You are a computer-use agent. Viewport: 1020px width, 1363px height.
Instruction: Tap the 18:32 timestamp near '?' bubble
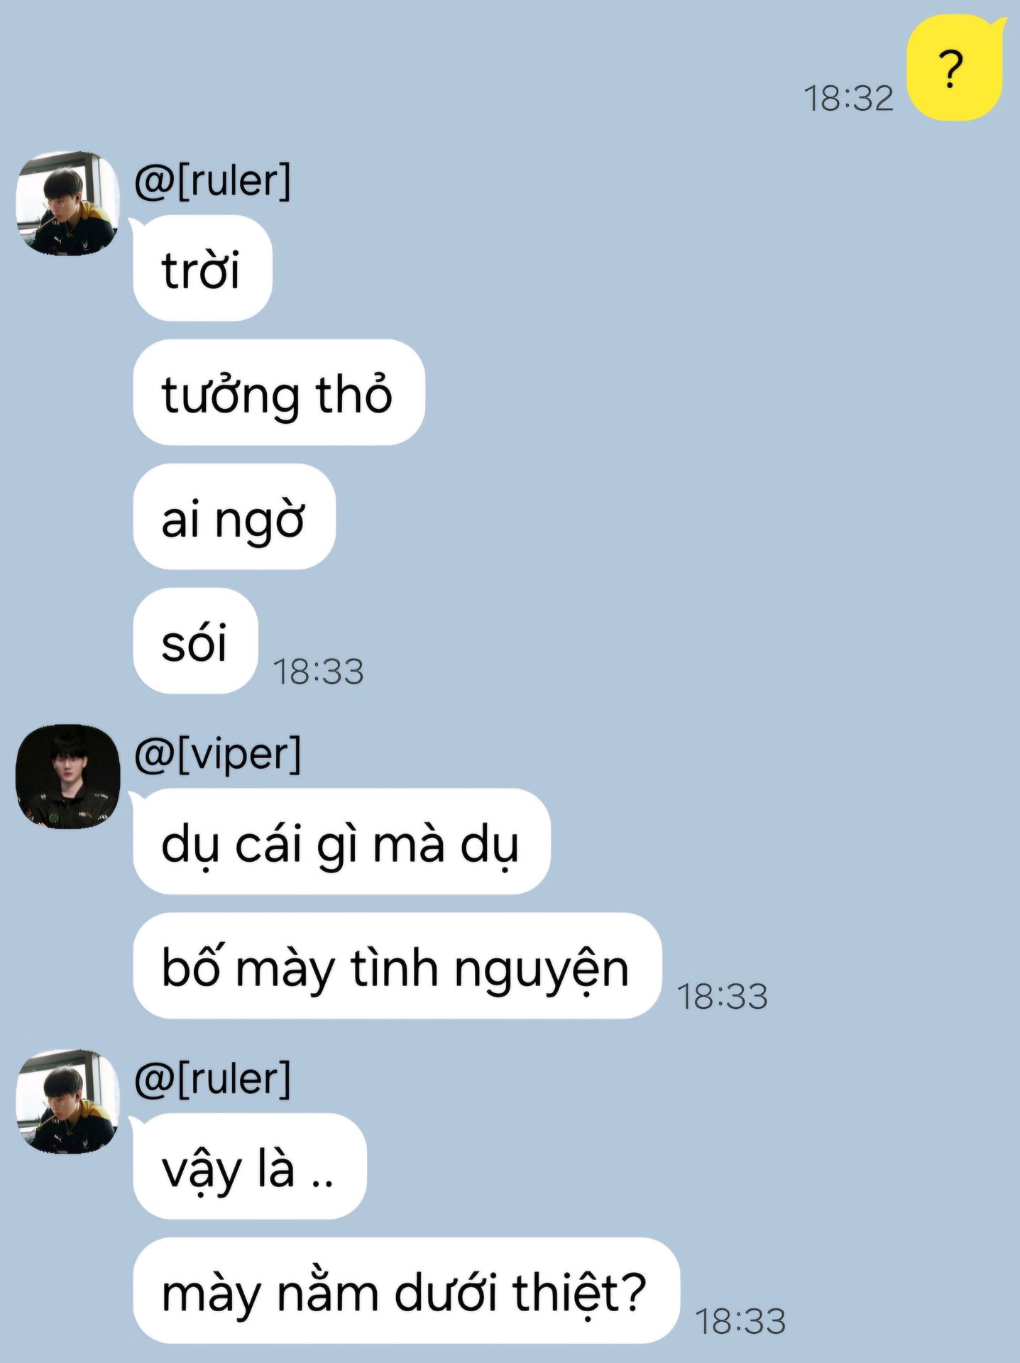pyautogui.click(x=848, y=98)
